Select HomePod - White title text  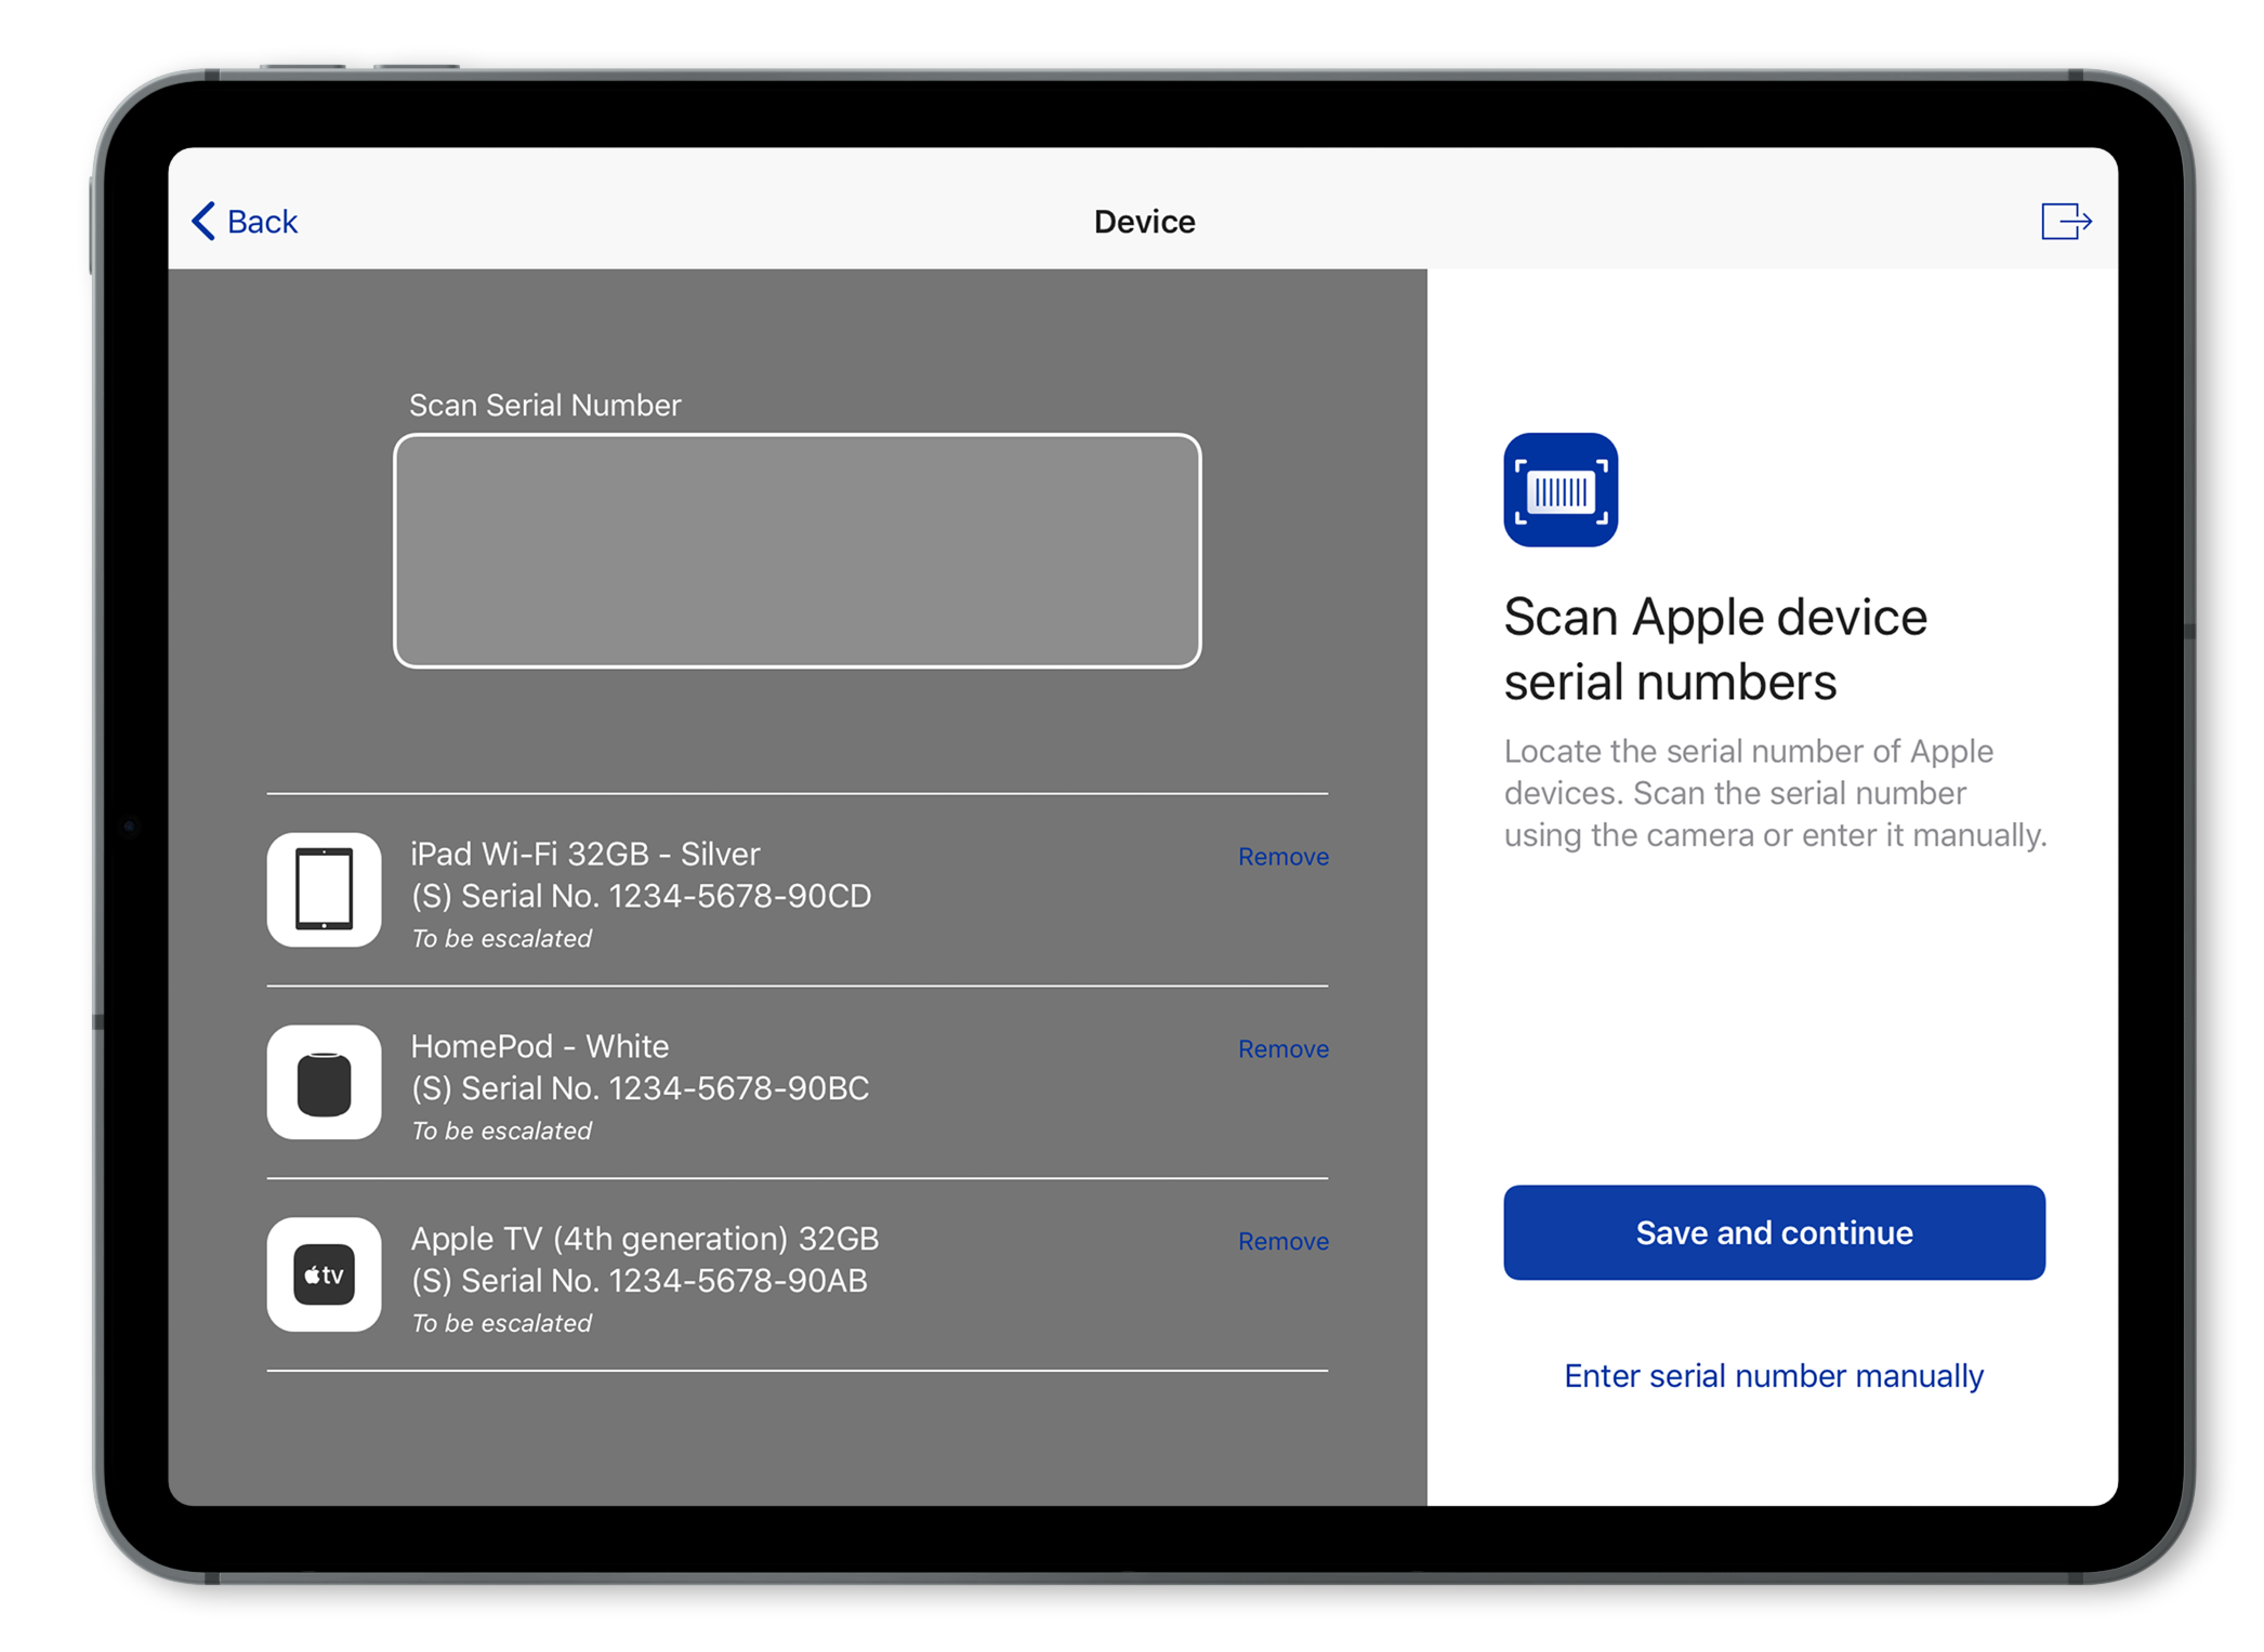pyautogui.click(x=540, y=1046)
